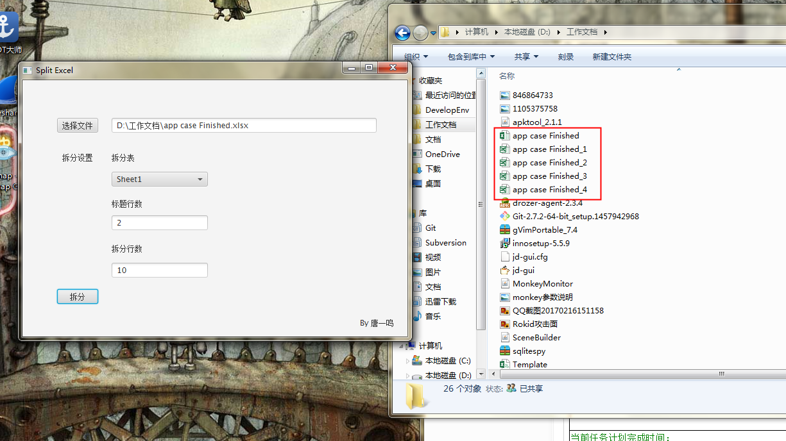Expand 本地磁盘 (C:) in the navigation tree

pyautogui.click(x=408, y=361)
